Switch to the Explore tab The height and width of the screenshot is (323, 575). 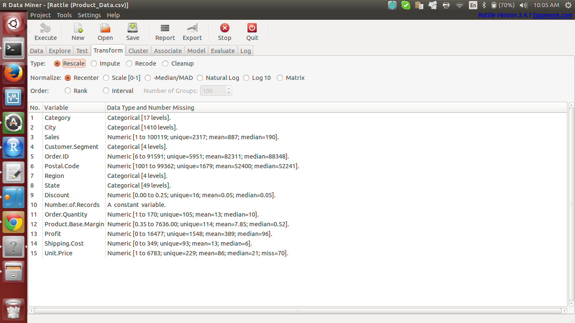tap(60, 51)
